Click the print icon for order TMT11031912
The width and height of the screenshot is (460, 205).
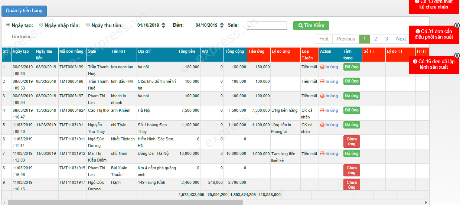[x=322, y=154]
